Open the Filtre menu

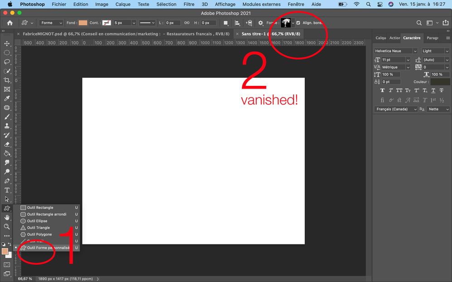(x=189, y=5)
